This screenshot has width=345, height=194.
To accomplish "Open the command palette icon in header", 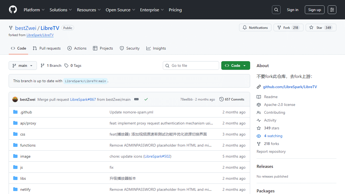I will (332, 10).
